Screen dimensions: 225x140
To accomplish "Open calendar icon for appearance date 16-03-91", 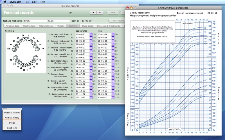I will click(x=91, y=34).
